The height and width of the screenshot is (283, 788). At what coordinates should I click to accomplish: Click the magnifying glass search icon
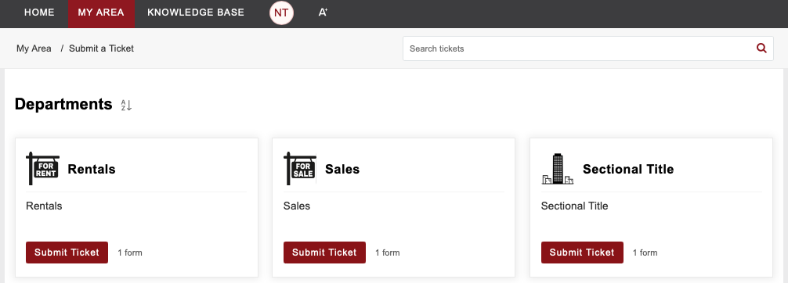coord(761,48)
